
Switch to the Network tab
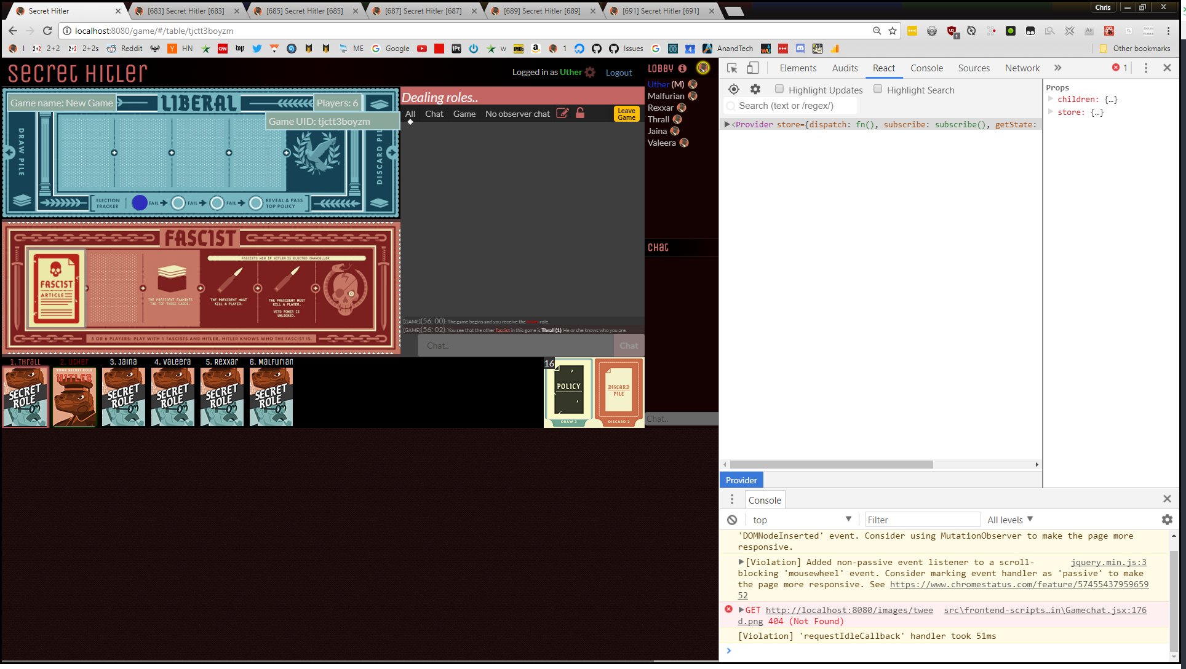pos(1022,68)
